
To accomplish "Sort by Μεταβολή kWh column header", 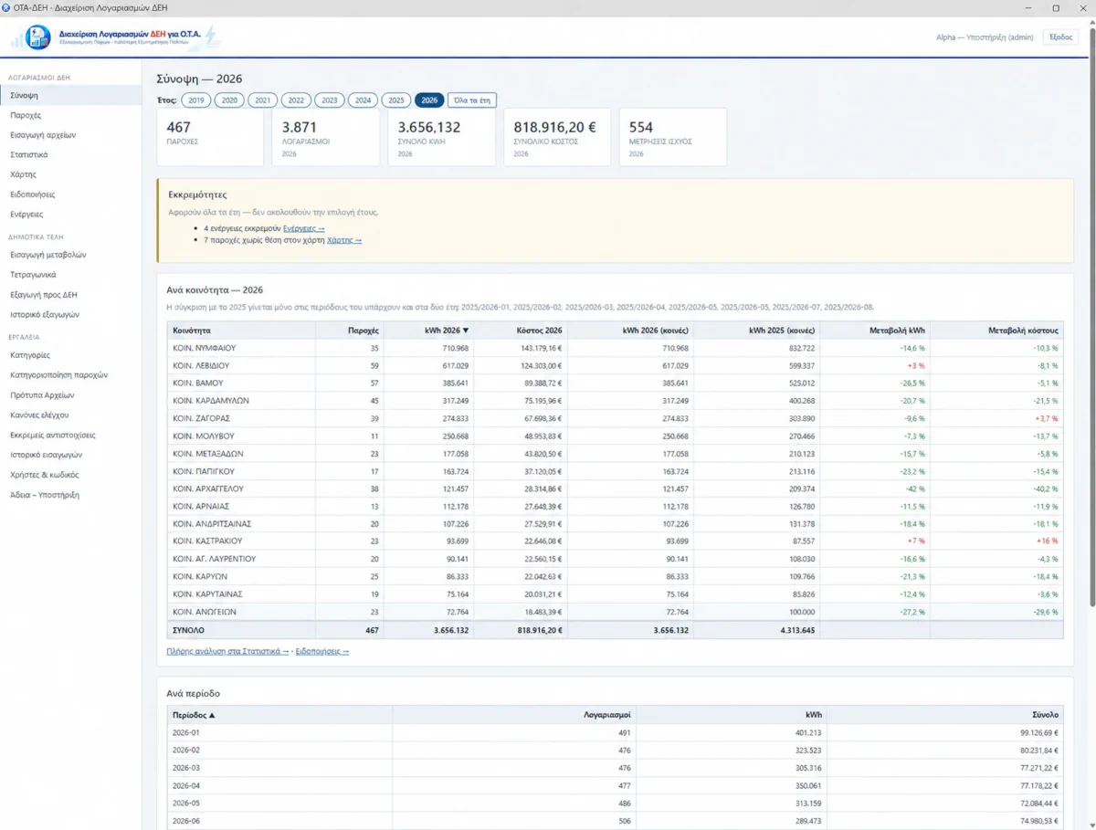I will click(875, 331).
